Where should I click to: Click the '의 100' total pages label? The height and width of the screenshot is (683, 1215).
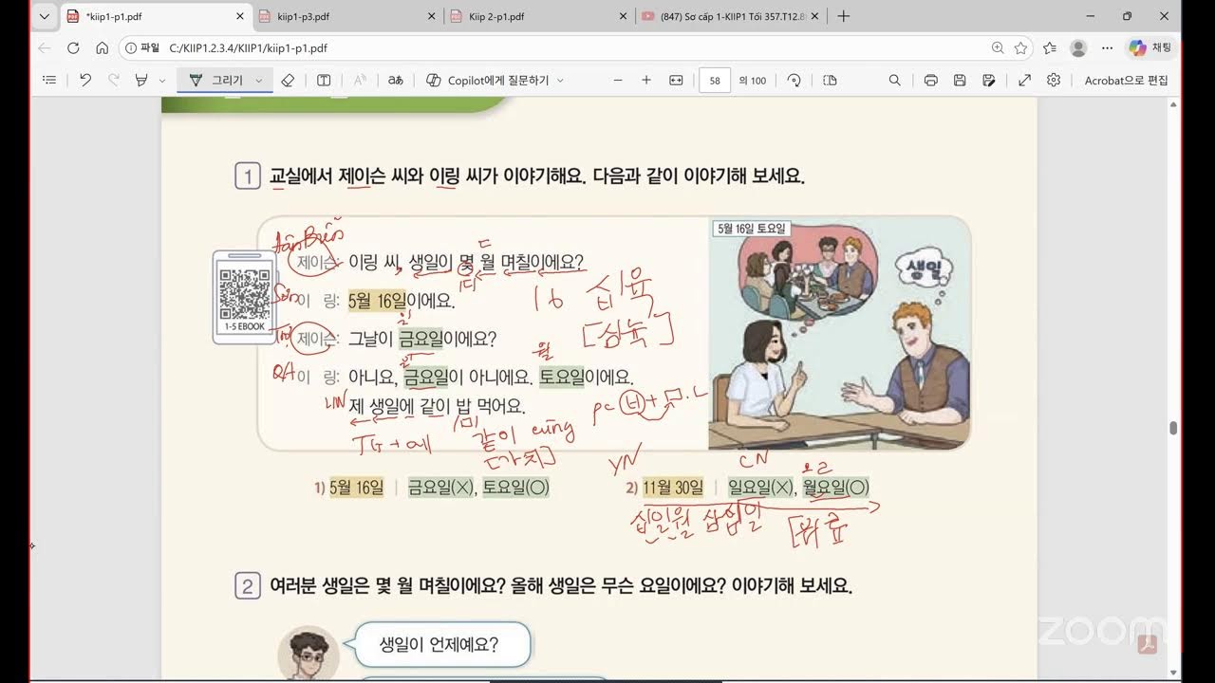pos(753,81)
